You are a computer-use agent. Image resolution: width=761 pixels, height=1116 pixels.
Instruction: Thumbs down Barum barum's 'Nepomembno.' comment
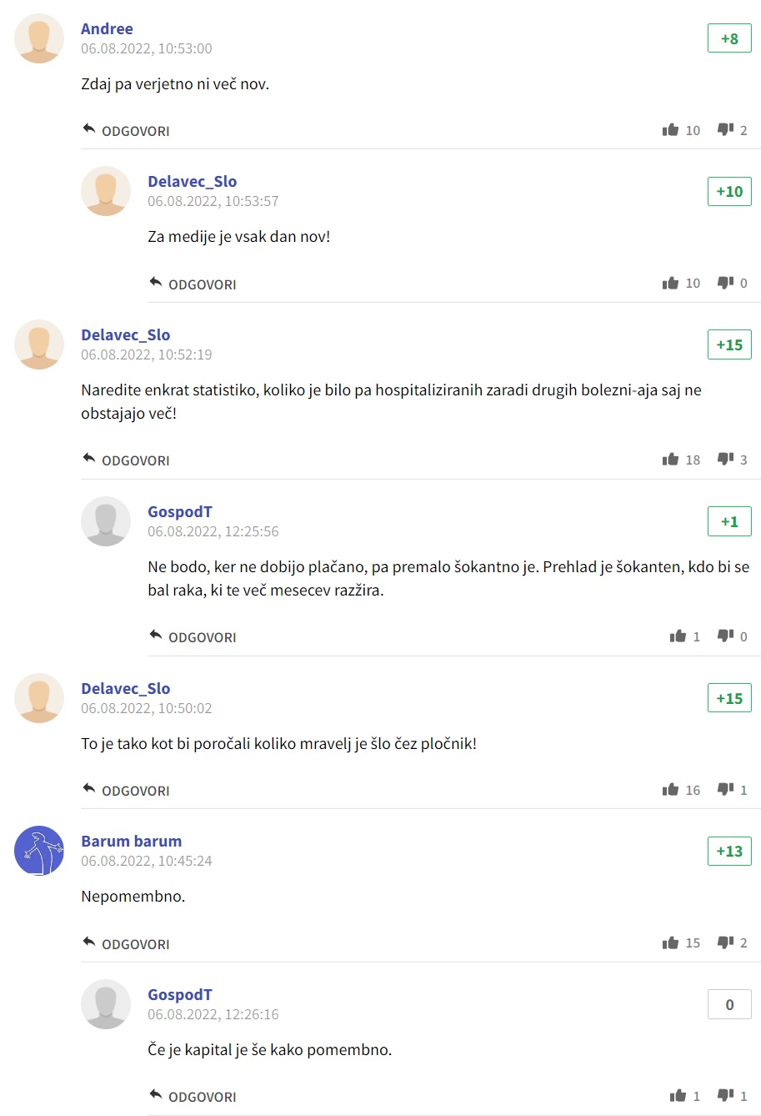726,943
